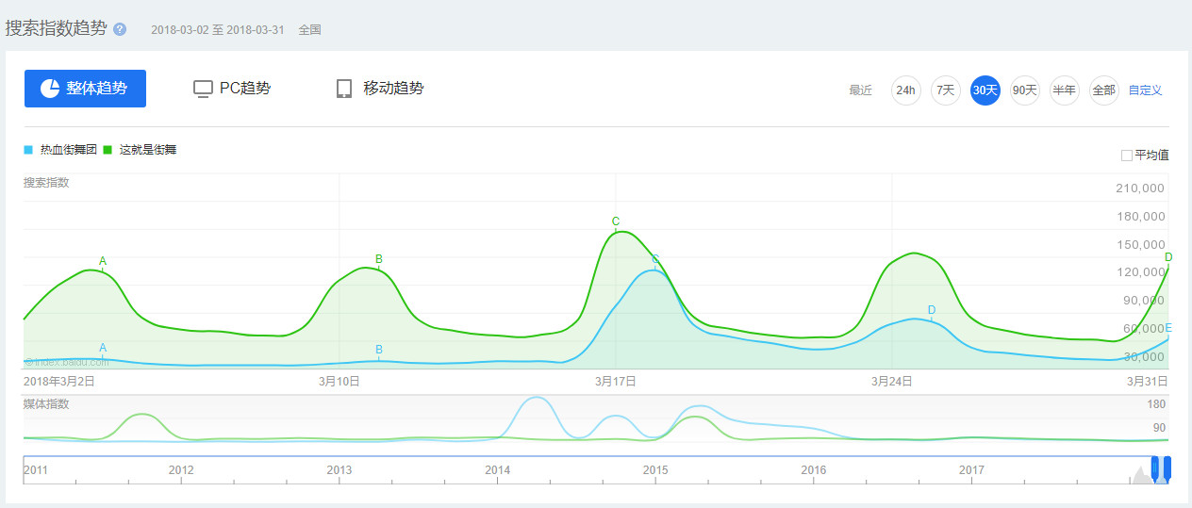The image size is (1192, 508).
Task: Click green marker A on the chart
Action: tap(103, 261)
